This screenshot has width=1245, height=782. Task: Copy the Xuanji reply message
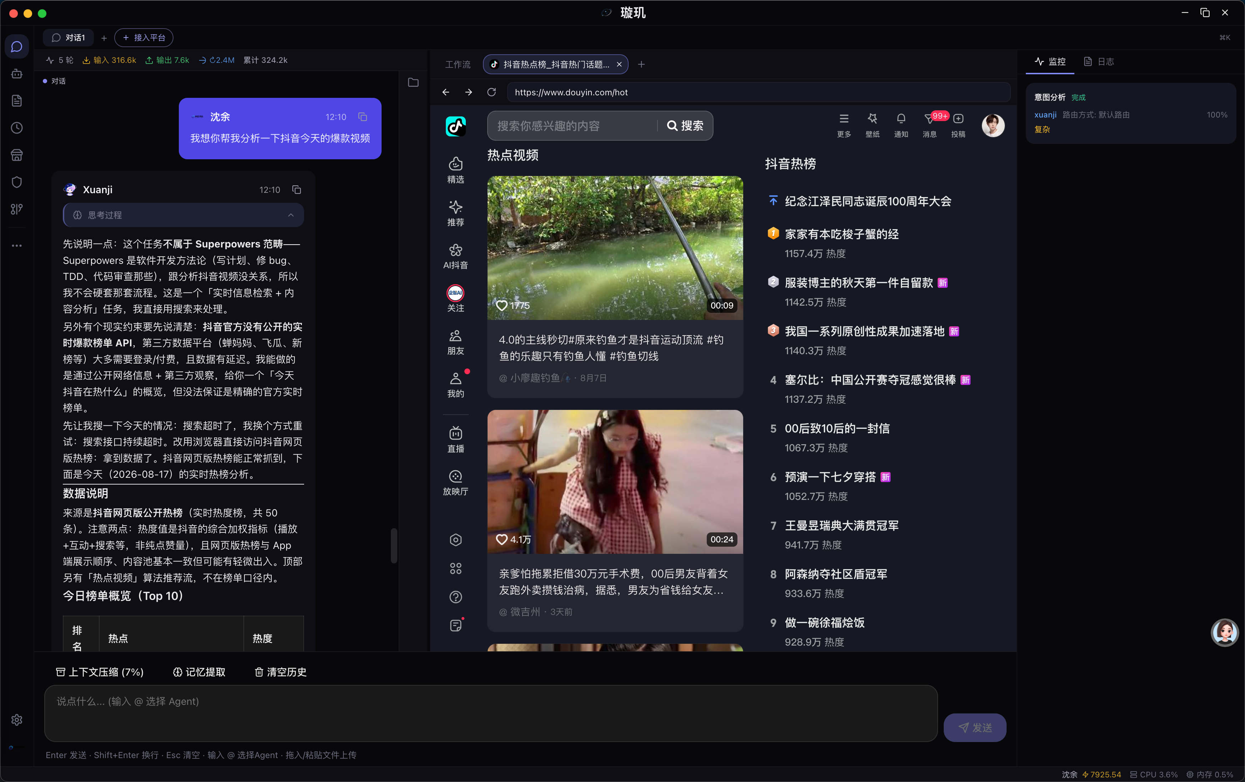[x=297, y=190]
